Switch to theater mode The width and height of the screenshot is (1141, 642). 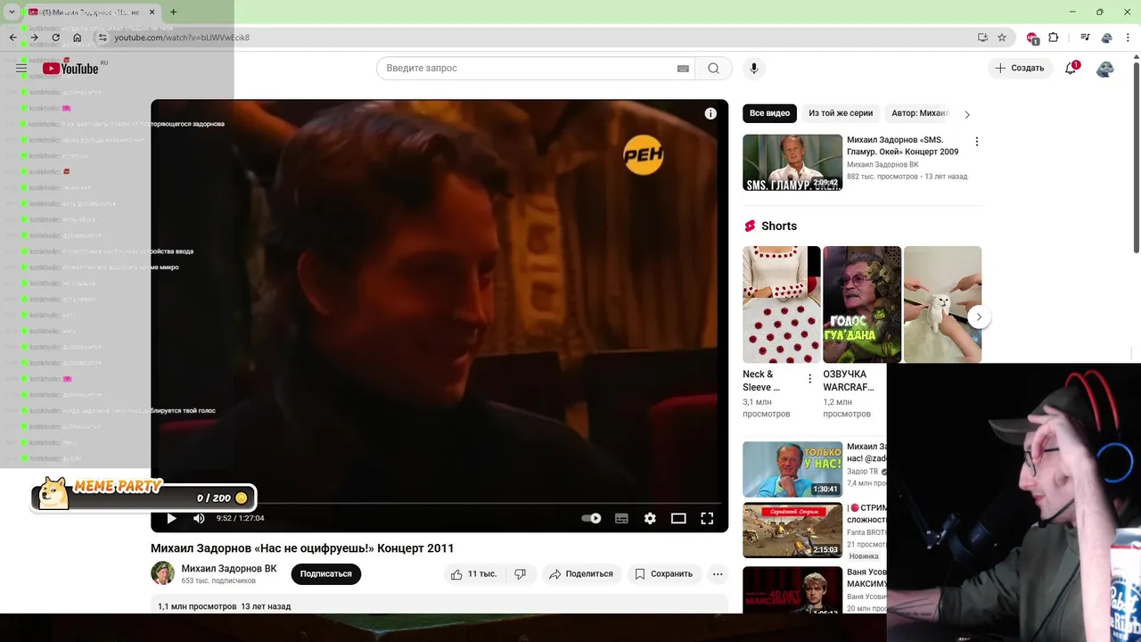tap(678, 518)
